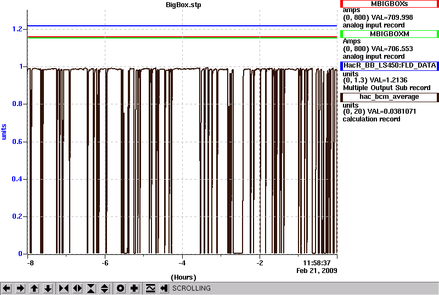Select the green MBIGBOXM legend entry
439x295 pixels.
(389, 34)
